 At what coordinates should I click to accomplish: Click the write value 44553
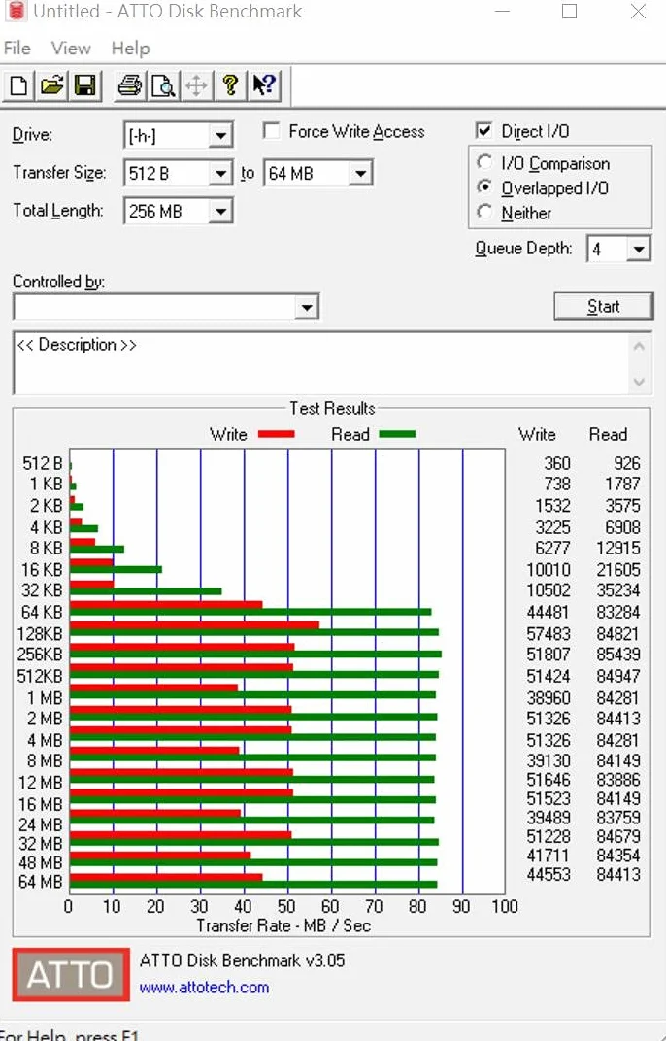pos(549,874)
